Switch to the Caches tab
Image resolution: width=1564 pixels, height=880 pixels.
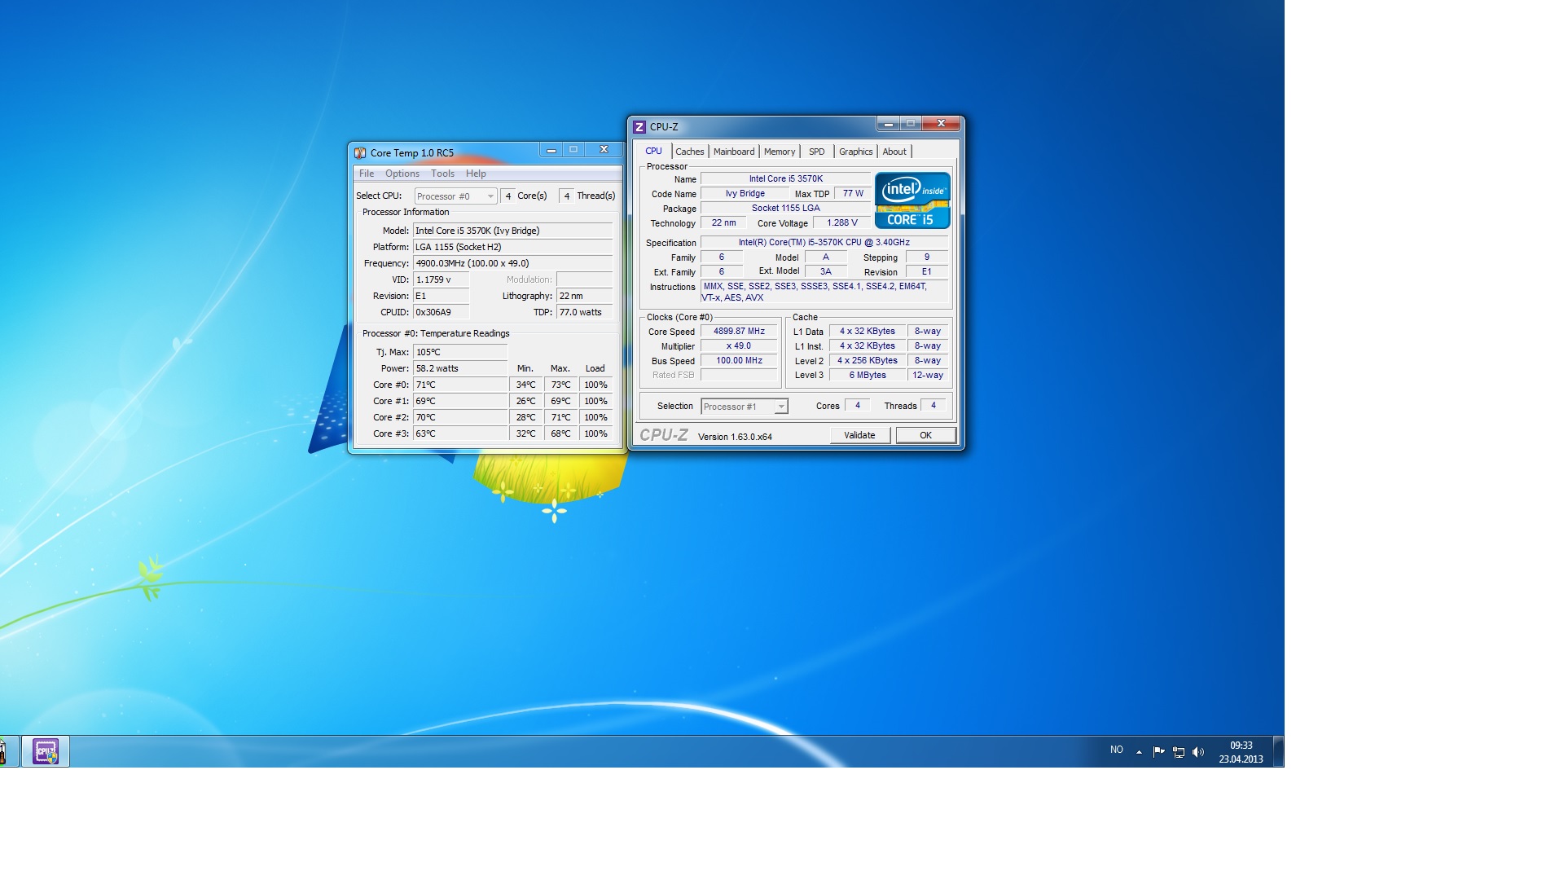click(689, 152)
